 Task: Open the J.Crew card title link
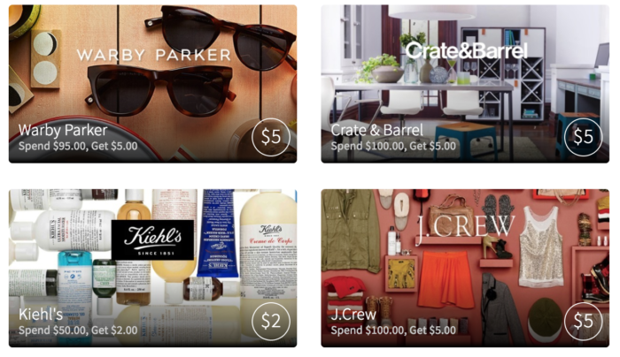(353, 315)
